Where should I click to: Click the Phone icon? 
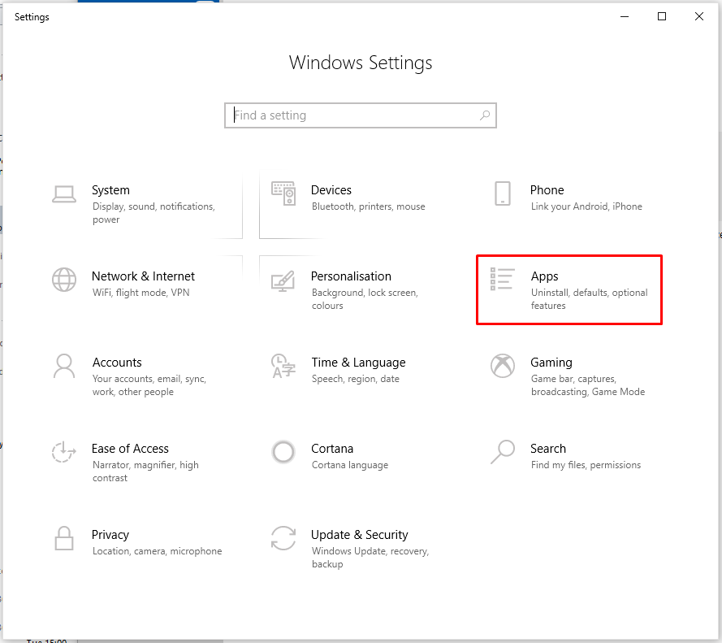(x=503, y=193)
